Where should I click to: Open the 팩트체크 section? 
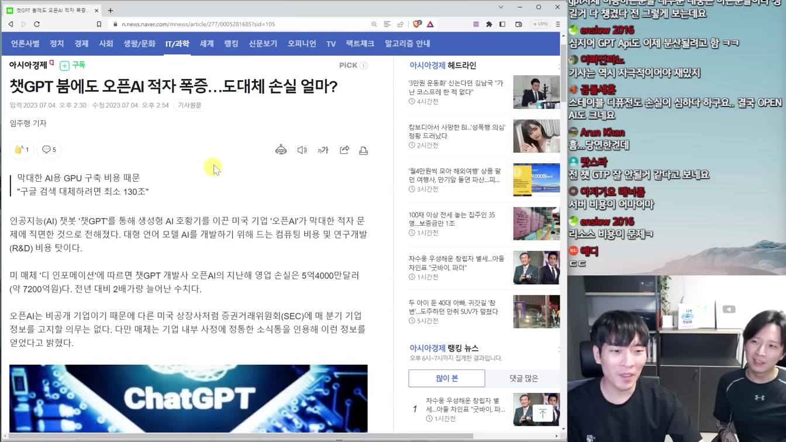click(360, 44)
